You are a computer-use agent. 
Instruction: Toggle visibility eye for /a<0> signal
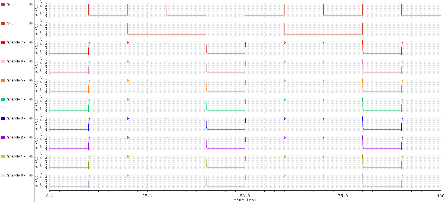pyautogui.click(x=31, y=4)
